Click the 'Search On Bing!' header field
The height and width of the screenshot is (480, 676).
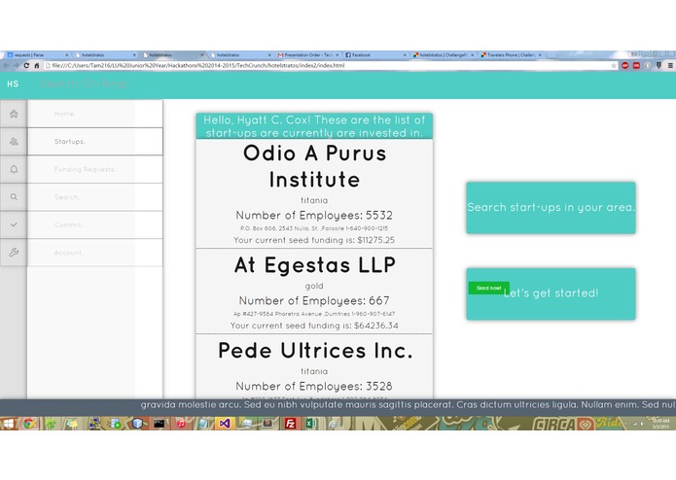(85, 84)
